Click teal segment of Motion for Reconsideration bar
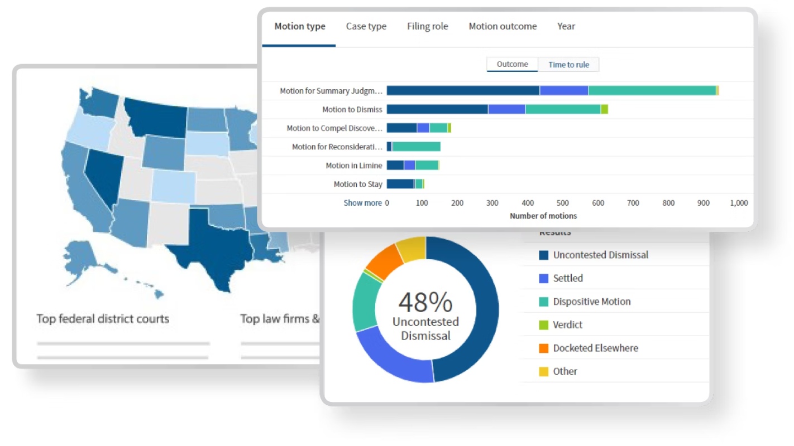The width and height of the screenshot is (794, 446). [417, 147]
